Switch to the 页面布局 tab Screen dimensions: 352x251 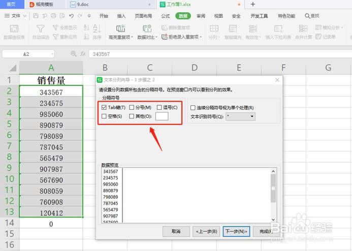143,16
